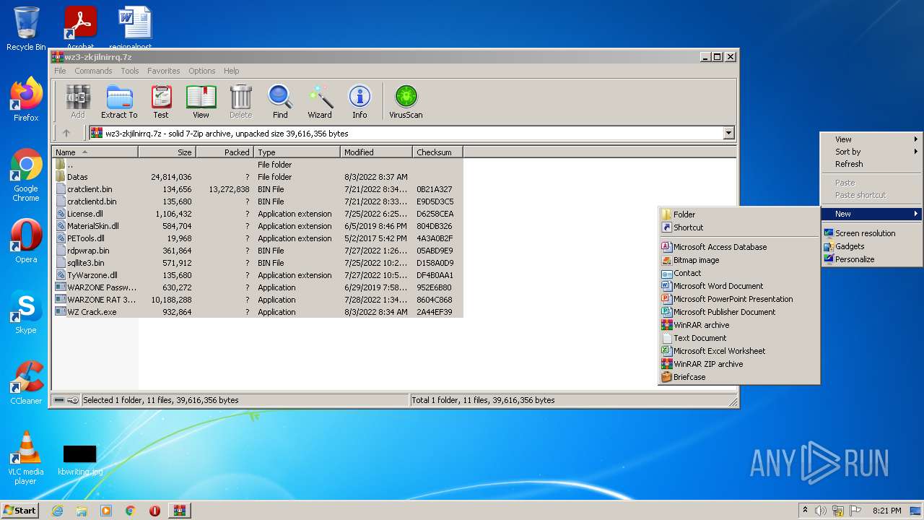
Task: Sort files by Name column header
Action: pos(95,152)
